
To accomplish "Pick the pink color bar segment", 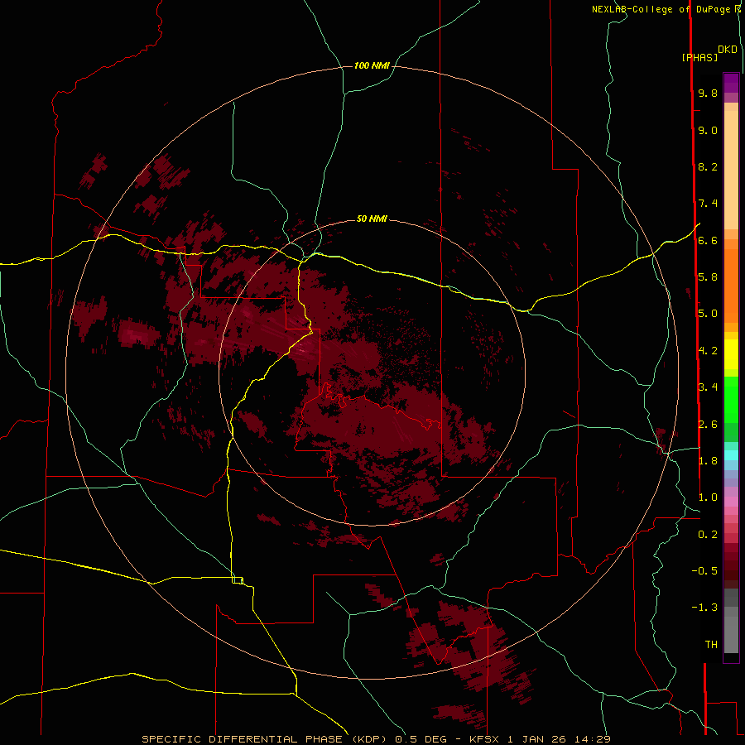I will click(731, 502).
